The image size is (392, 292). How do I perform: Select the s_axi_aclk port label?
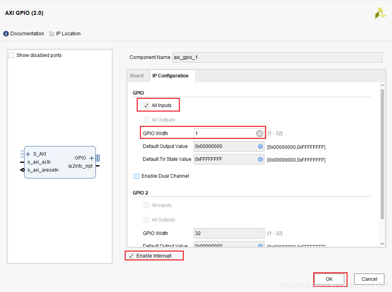(39, 162)
